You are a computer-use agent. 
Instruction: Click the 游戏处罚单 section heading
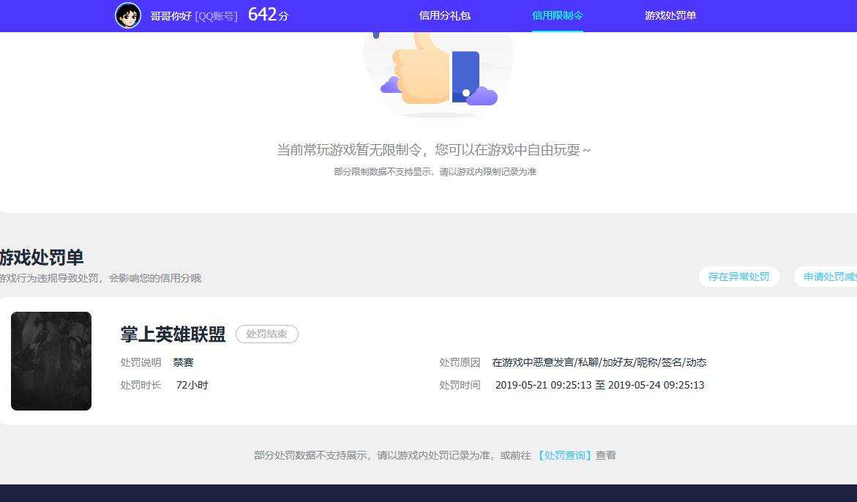[42, 258]
